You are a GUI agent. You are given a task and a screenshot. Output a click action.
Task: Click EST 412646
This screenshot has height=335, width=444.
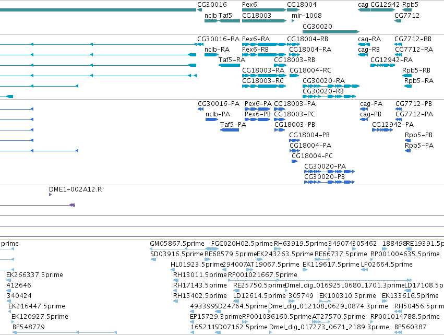(x=8, y=291)
